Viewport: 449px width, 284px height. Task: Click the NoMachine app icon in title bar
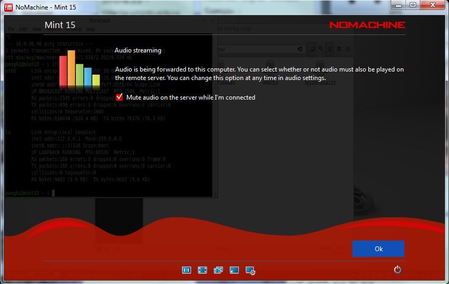pos(8,7)
